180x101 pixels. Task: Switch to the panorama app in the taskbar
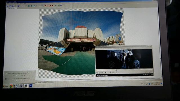(26, 86)
